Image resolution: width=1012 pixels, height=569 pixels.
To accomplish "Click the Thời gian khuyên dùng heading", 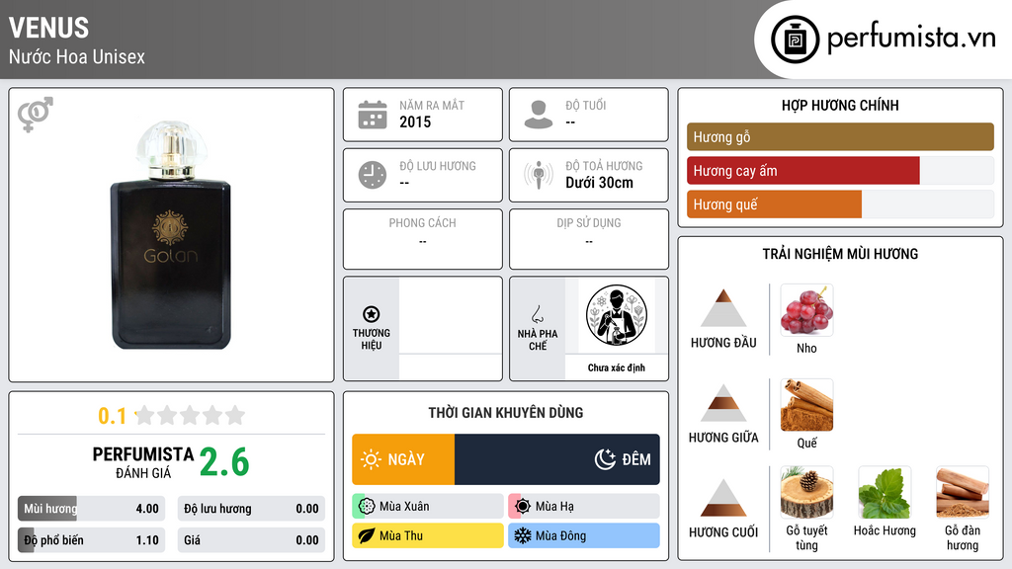I will pos(506,413).
